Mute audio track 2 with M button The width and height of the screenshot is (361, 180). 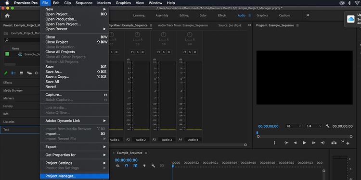tap(132, 52)
